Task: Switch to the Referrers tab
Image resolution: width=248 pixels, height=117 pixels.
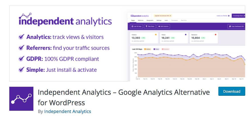Action: [141, 20]
